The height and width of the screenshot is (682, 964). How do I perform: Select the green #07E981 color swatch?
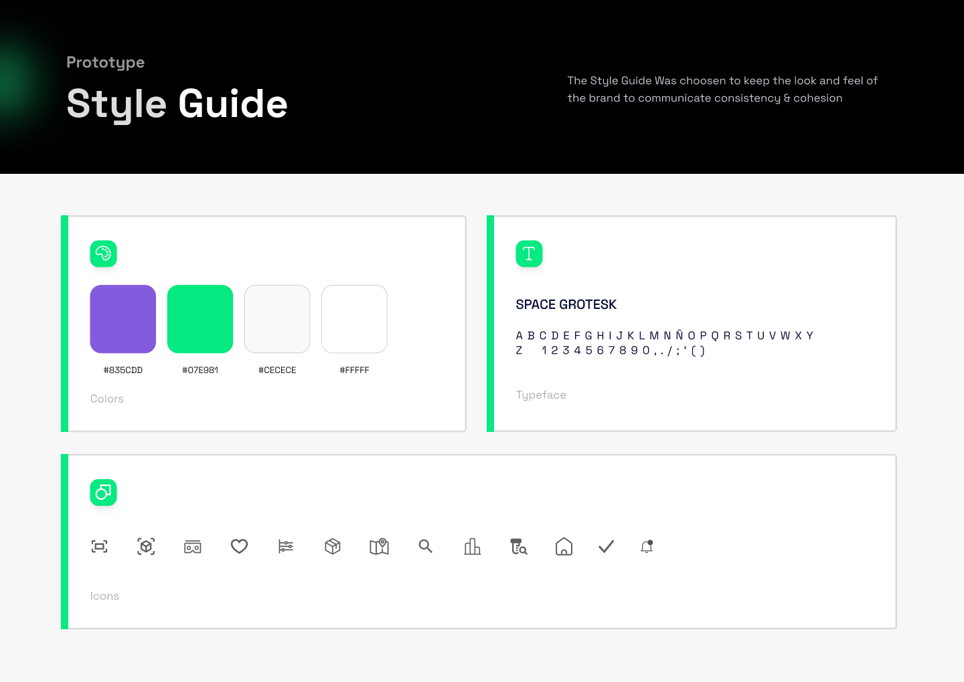point(200,319)
